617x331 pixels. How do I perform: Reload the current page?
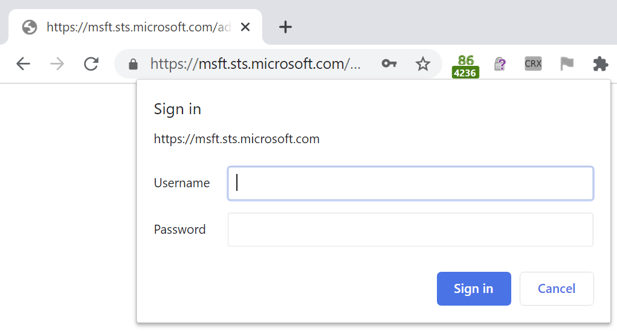pyautogui.click(x=91, y=63)
